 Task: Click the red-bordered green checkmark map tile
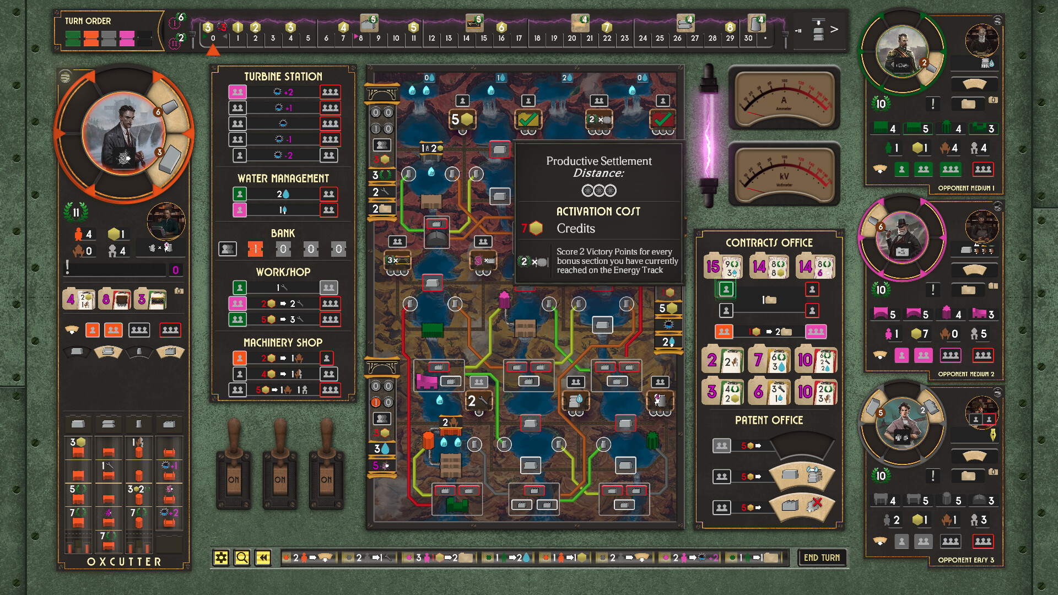click(x=662, y=119)
